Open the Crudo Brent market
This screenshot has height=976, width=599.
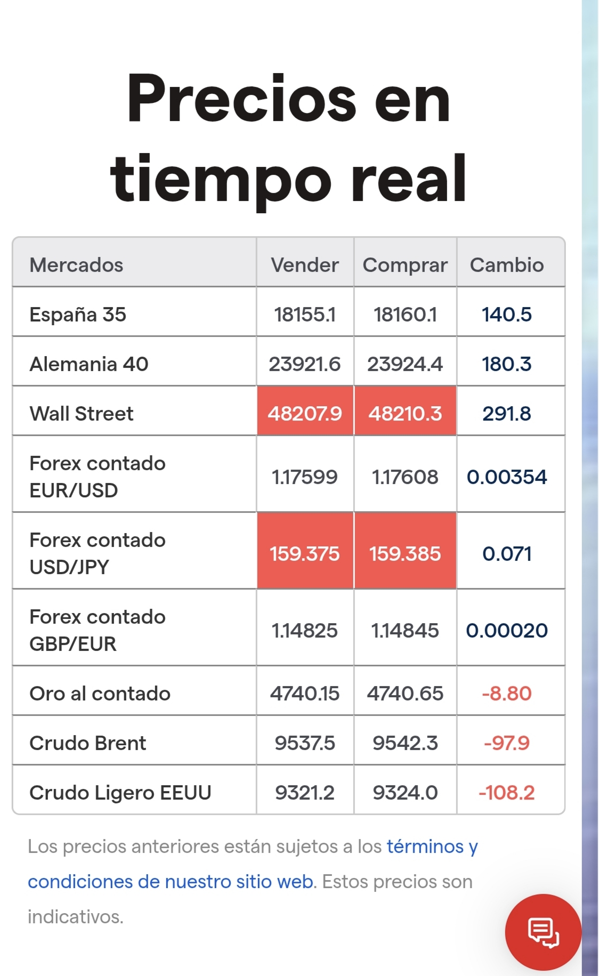pyautogui.click(x=88, y=743)
